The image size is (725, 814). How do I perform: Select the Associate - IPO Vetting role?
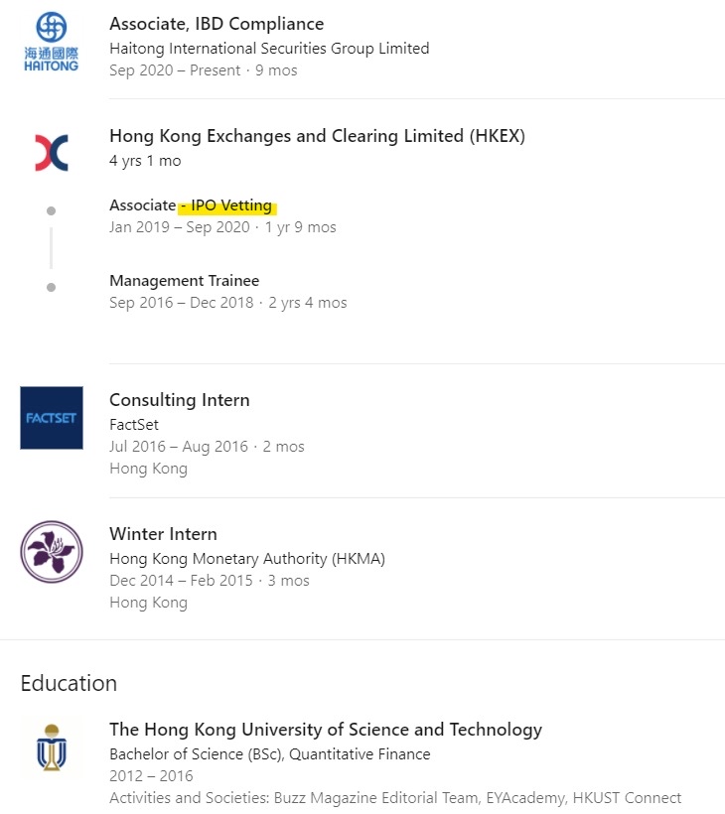pyautogui.click(x=191, y=205)
